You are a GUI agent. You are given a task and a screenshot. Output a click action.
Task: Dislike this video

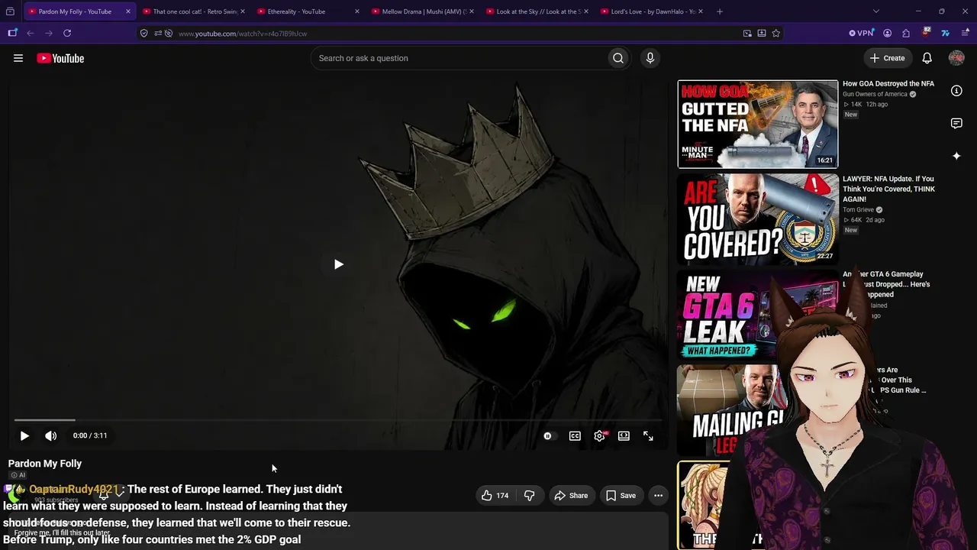pyautogui.click(x=529, y=496)
